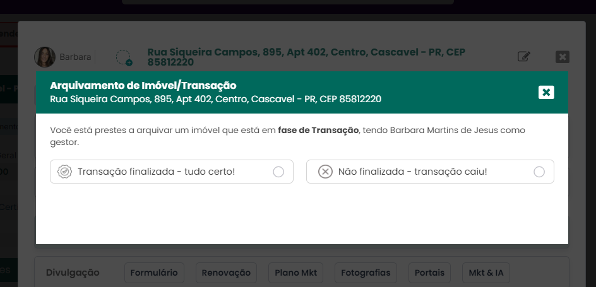Click the property address title in the background
The height and width of the screenshot is (287, 596).
306,57
